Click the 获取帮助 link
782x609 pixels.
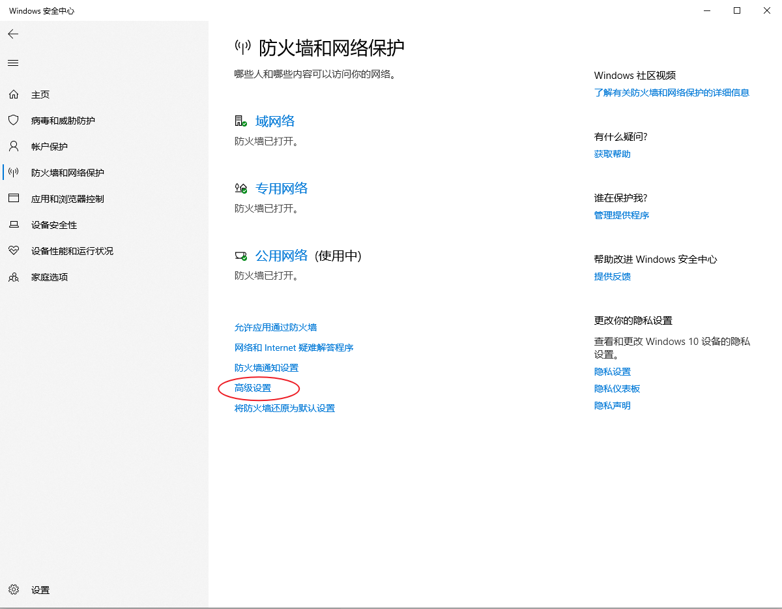[613, 154]
